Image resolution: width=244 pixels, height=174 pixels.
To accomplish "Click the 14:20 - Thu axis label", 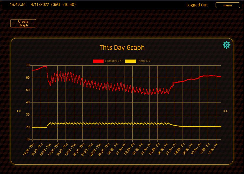I will pos(28,149).
